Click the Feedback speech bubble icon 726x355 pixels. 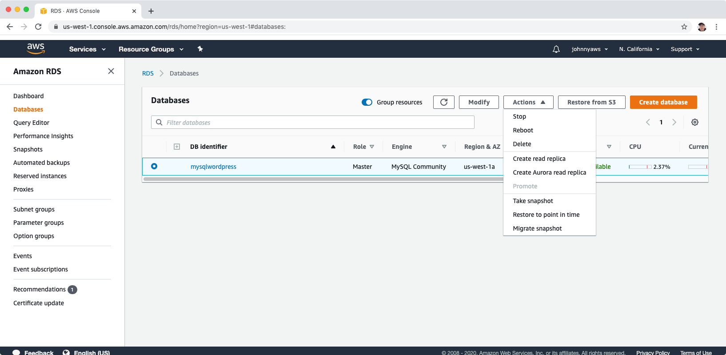coord(16,352)
